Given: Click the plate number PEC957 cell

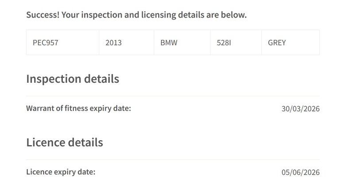Looking at the screenshot, I should 46,43.
